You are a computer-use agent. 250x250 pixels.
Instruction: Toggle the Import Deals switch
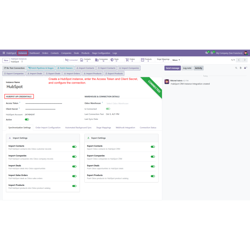[74, 166]
